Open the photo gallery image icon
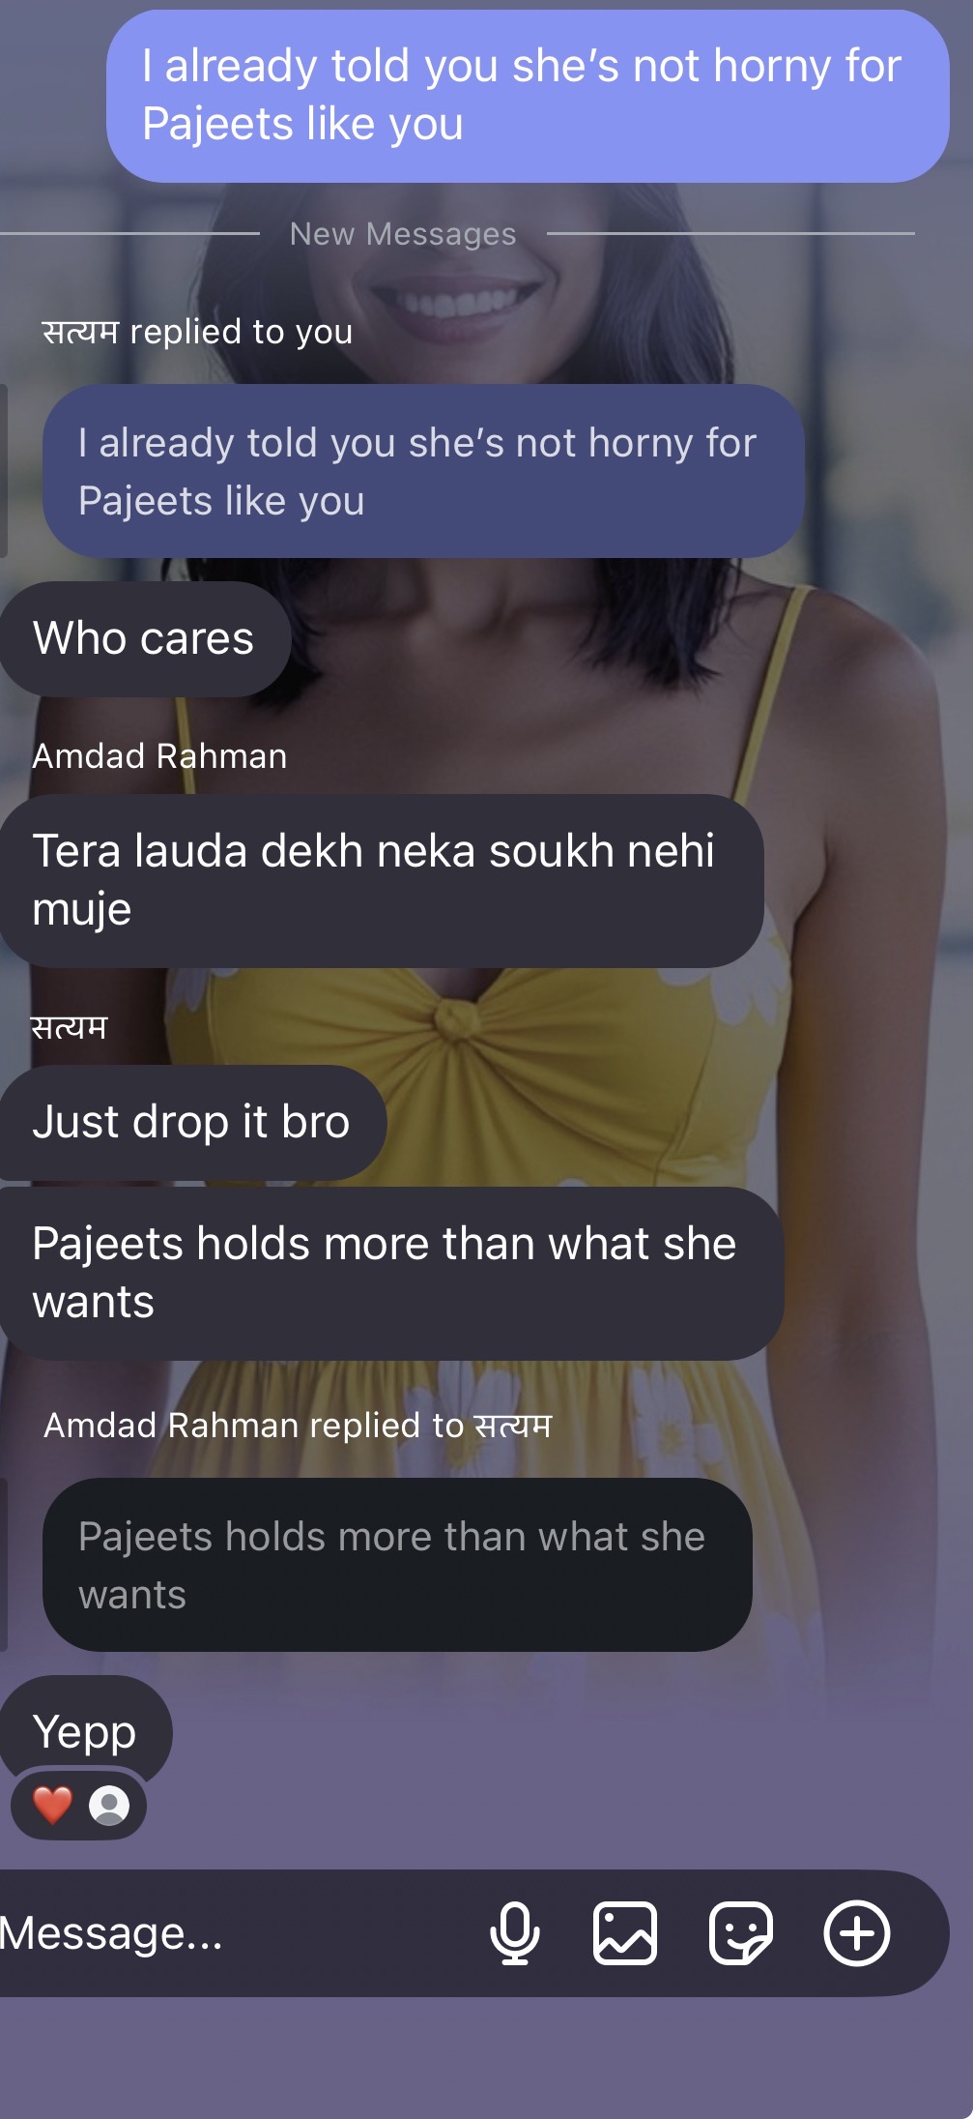 (x=624, y=1932)
